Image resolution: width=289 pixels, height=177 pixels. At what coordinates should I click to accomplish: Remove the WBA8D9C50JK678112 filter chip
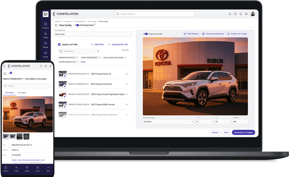[x=77, y=58]
